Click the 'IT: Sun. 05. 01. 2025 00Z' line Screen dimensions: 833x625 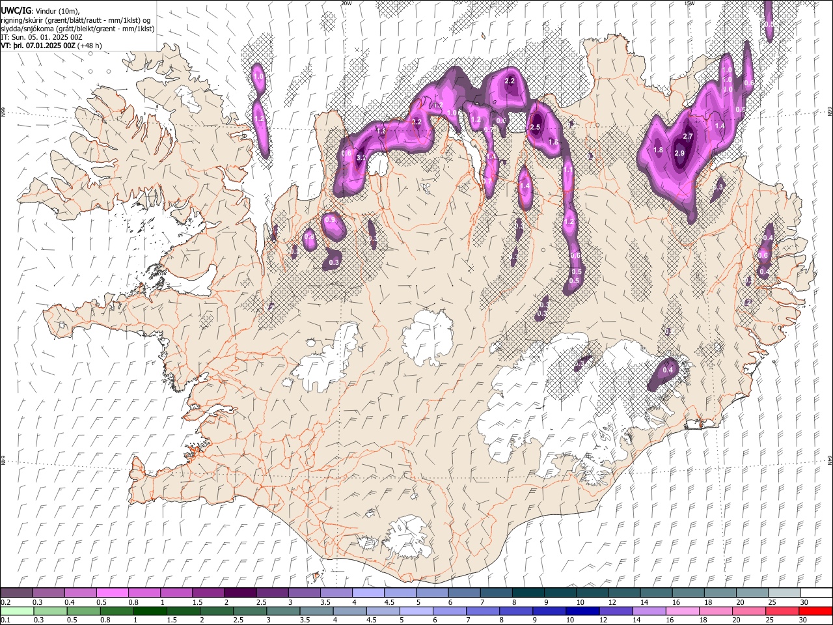point(41,37)
